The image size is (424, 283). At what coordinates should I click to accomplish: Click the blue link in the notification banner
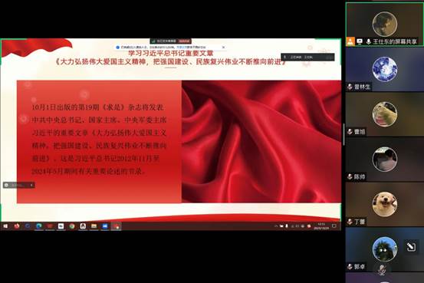coord(181,47)
